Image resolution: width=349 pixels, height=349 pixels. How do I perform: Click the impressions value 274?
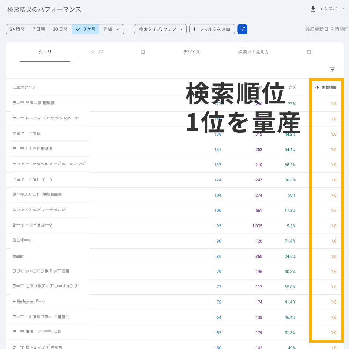coord(259,195)
